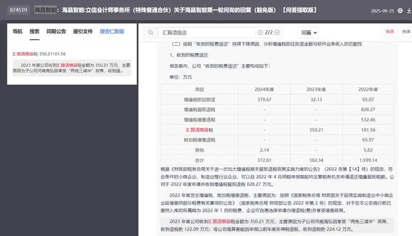The width and height of the screenshot is (412, 236).
Task: Click the value 5.82 in table
Action: point(368,150)
